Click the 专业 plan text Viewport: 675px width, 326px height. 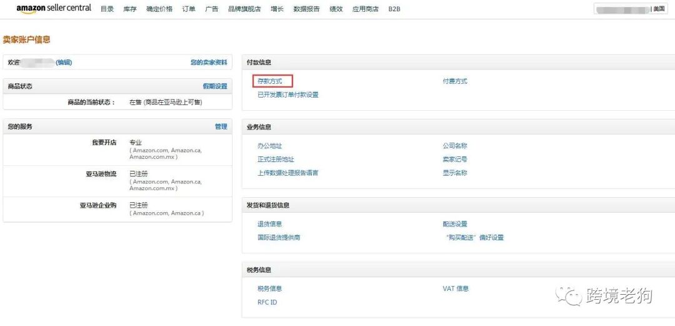click(x=136, y=143)
